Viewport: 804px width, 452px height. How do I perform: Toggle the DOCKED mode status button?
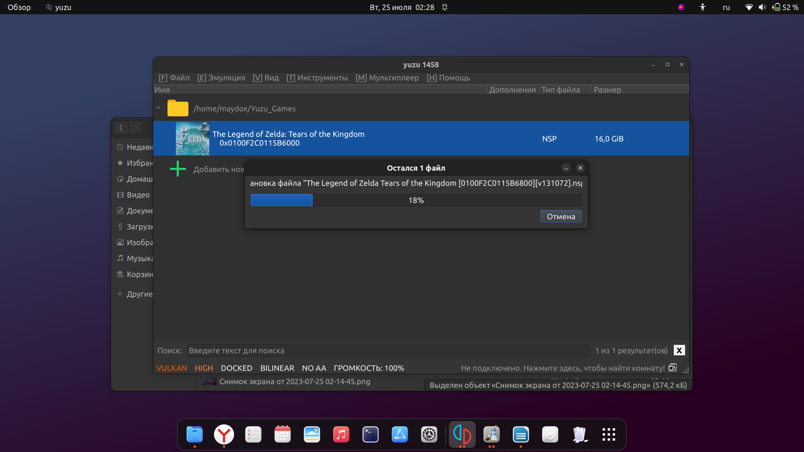(237, 368)
